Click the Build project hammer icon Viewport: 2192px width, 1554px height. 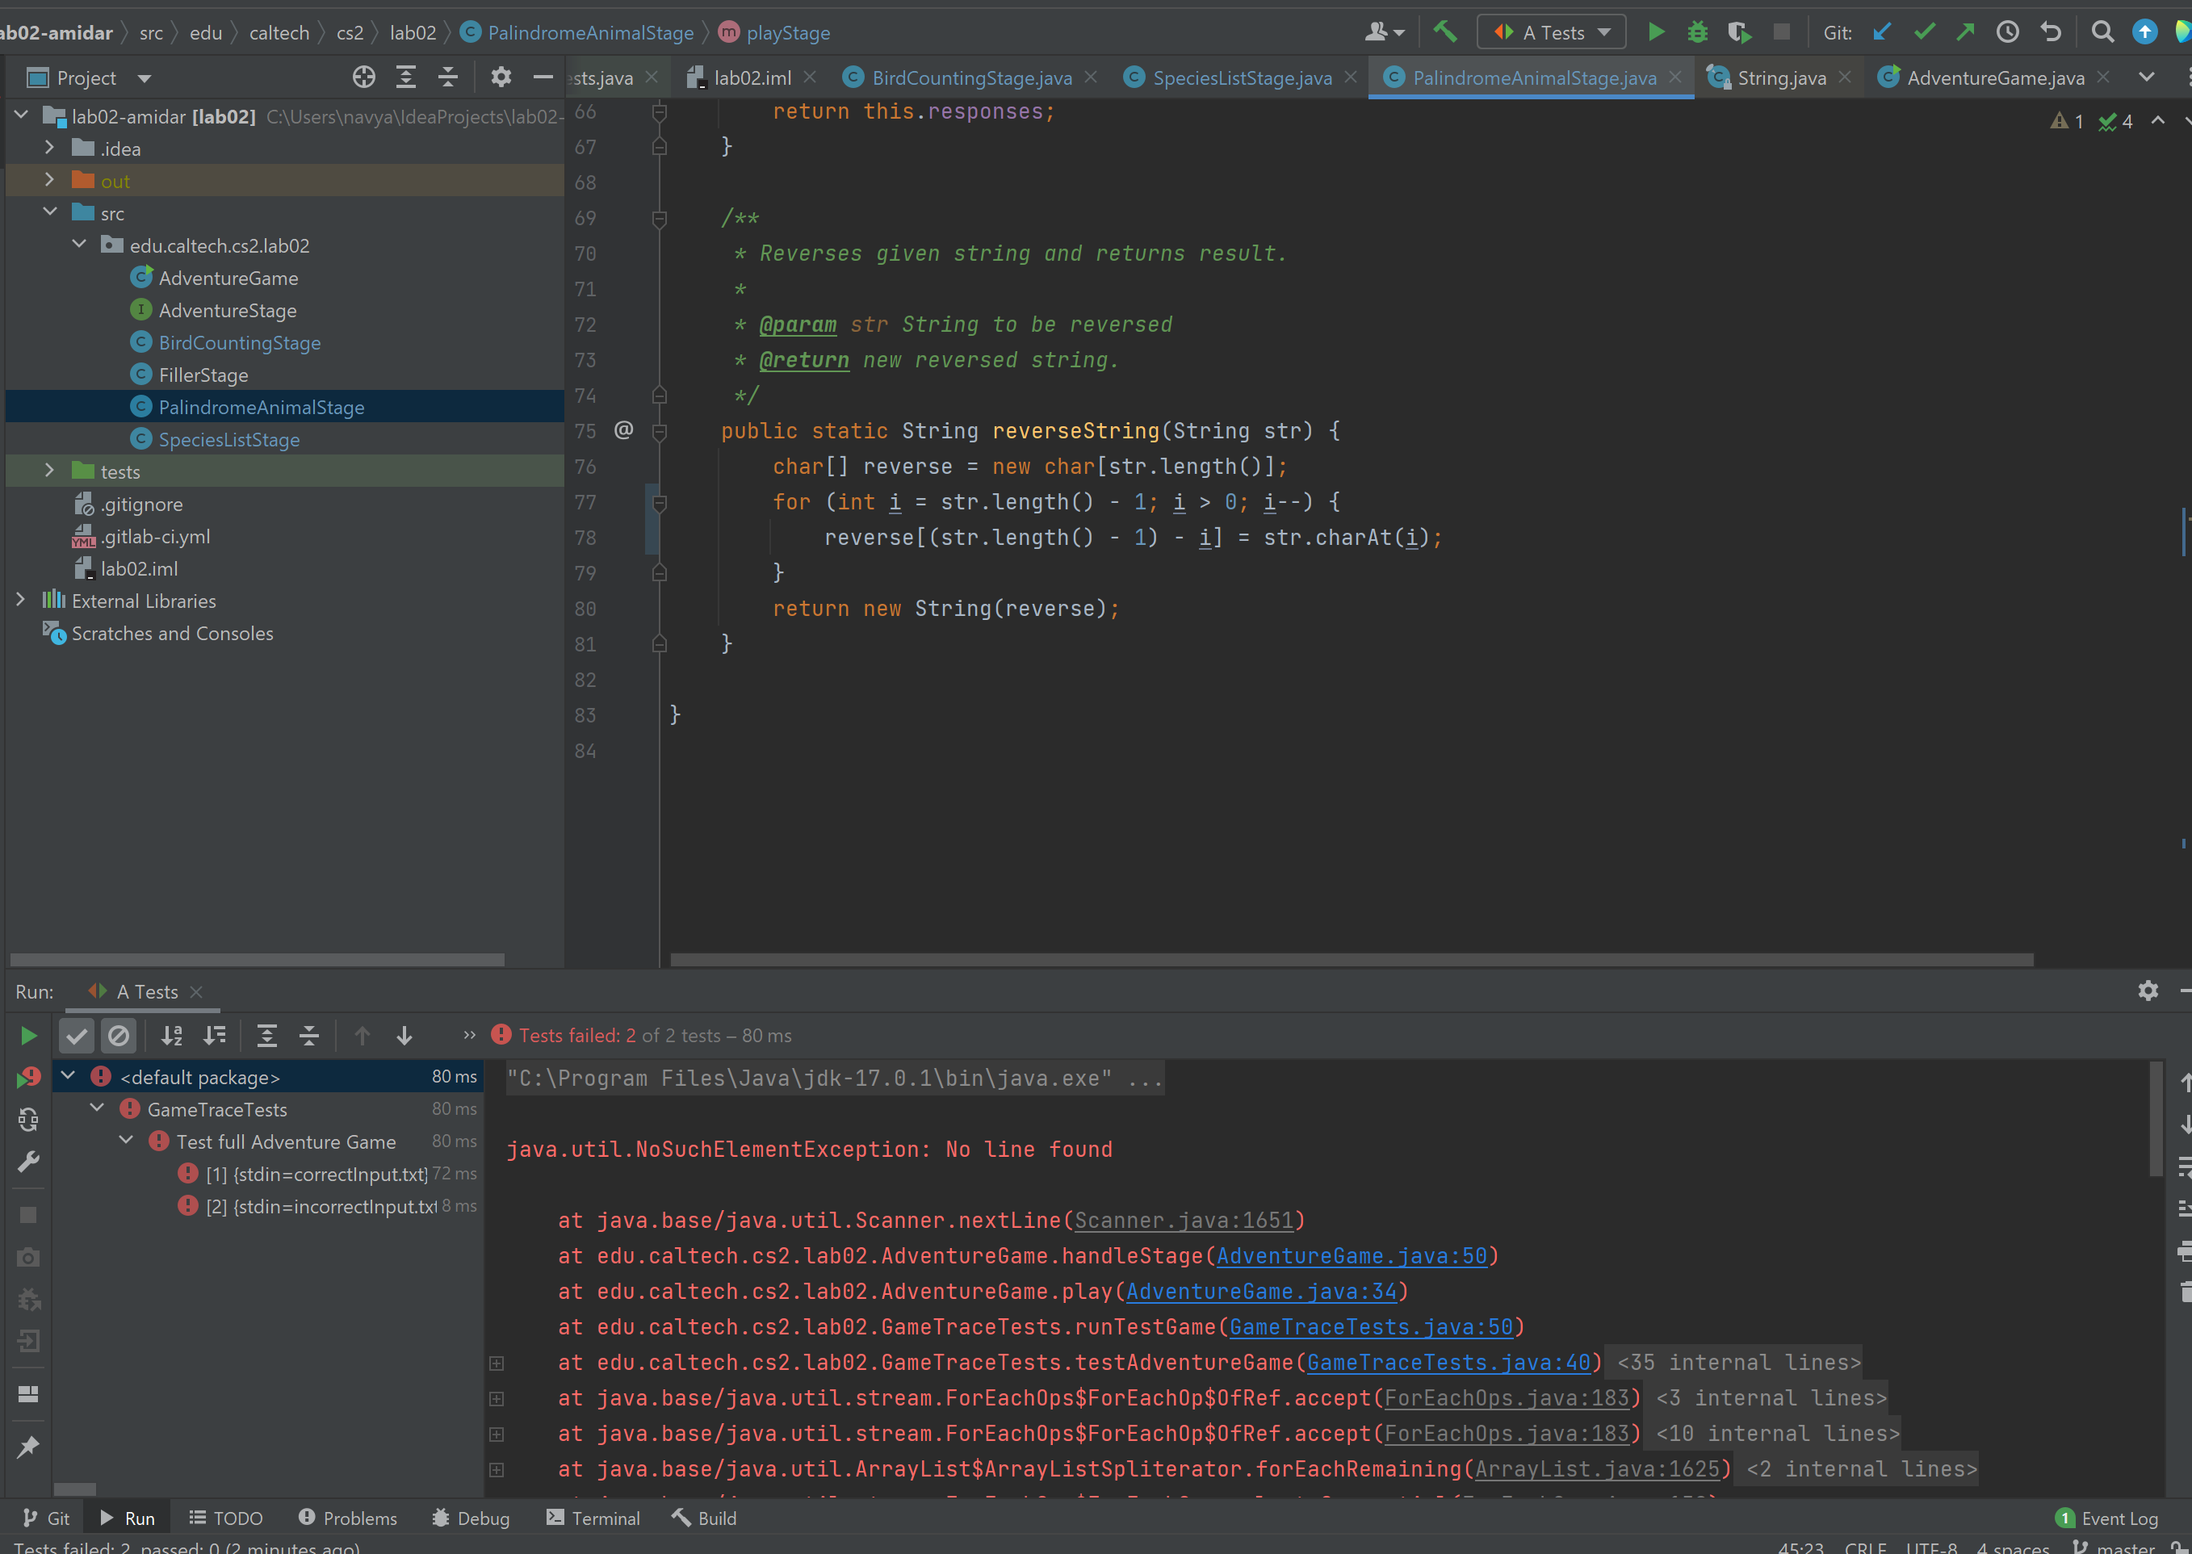click(1444, 32)
